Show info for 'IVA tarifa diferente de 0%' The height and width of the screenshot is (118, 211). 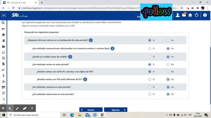pyautogui.click(x=85, y=79)
